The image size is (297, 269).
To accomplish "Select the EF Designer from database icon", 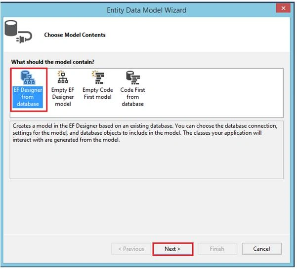I will coord(28,77).
